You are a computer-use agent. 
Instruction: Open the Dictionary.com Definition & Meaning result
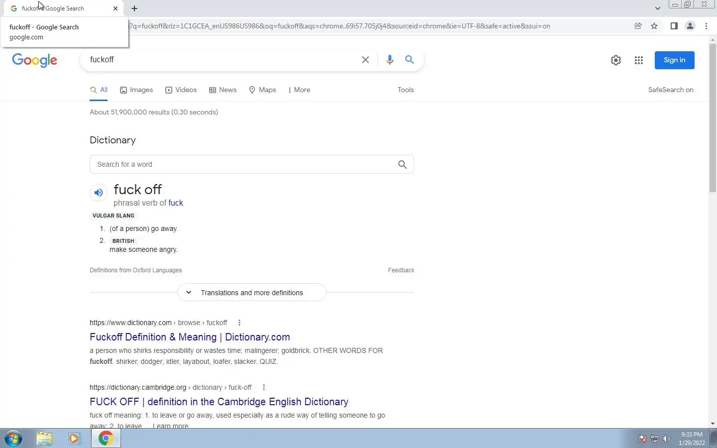(x=190, y=337)
